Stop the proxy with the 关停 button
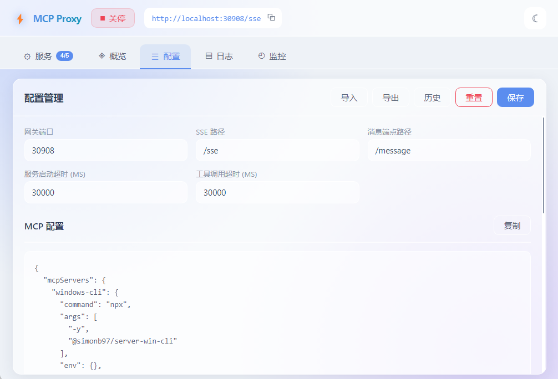 [113, 18]
